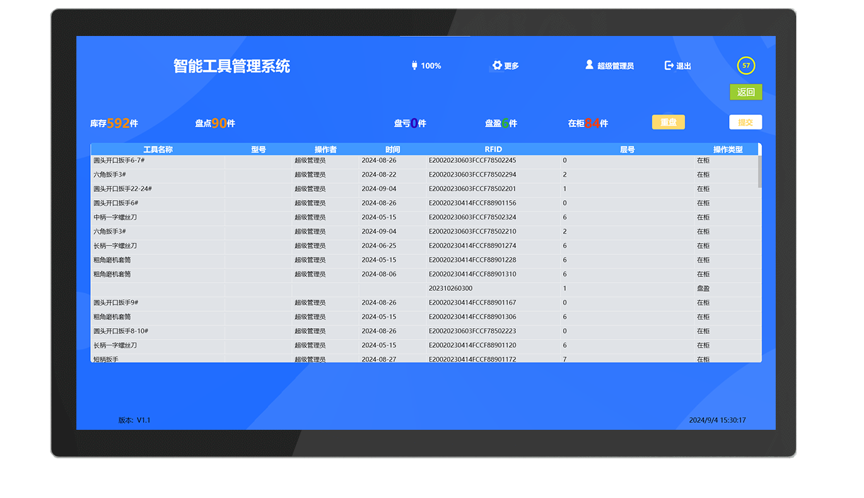Click the 操作类型 column header
The image size is (864, 498).
728,150
